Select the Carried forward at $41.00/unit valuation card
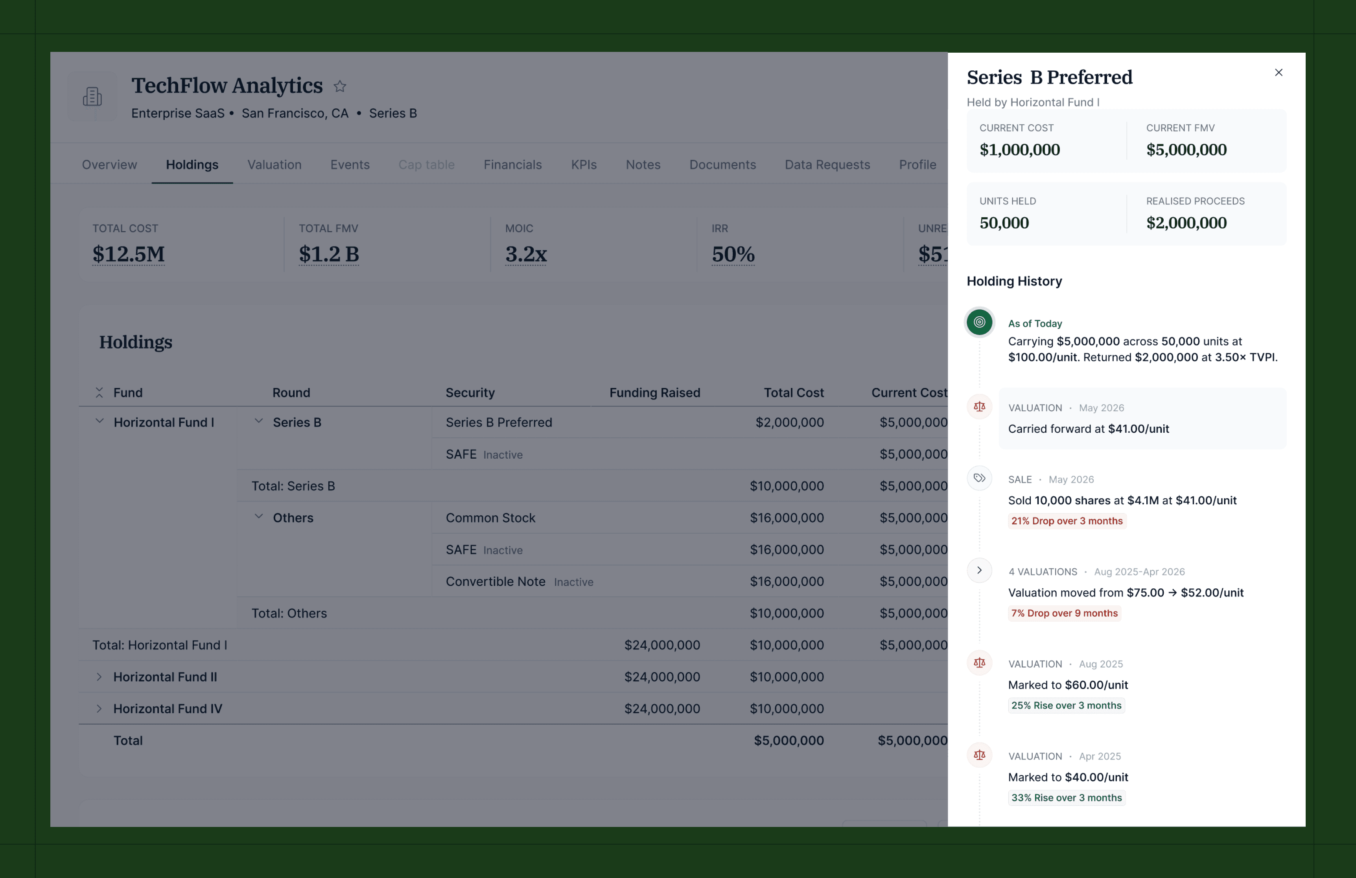The width and height of the screenshot is (1356, 878). pyautogui.click(x=1142, y=418)
